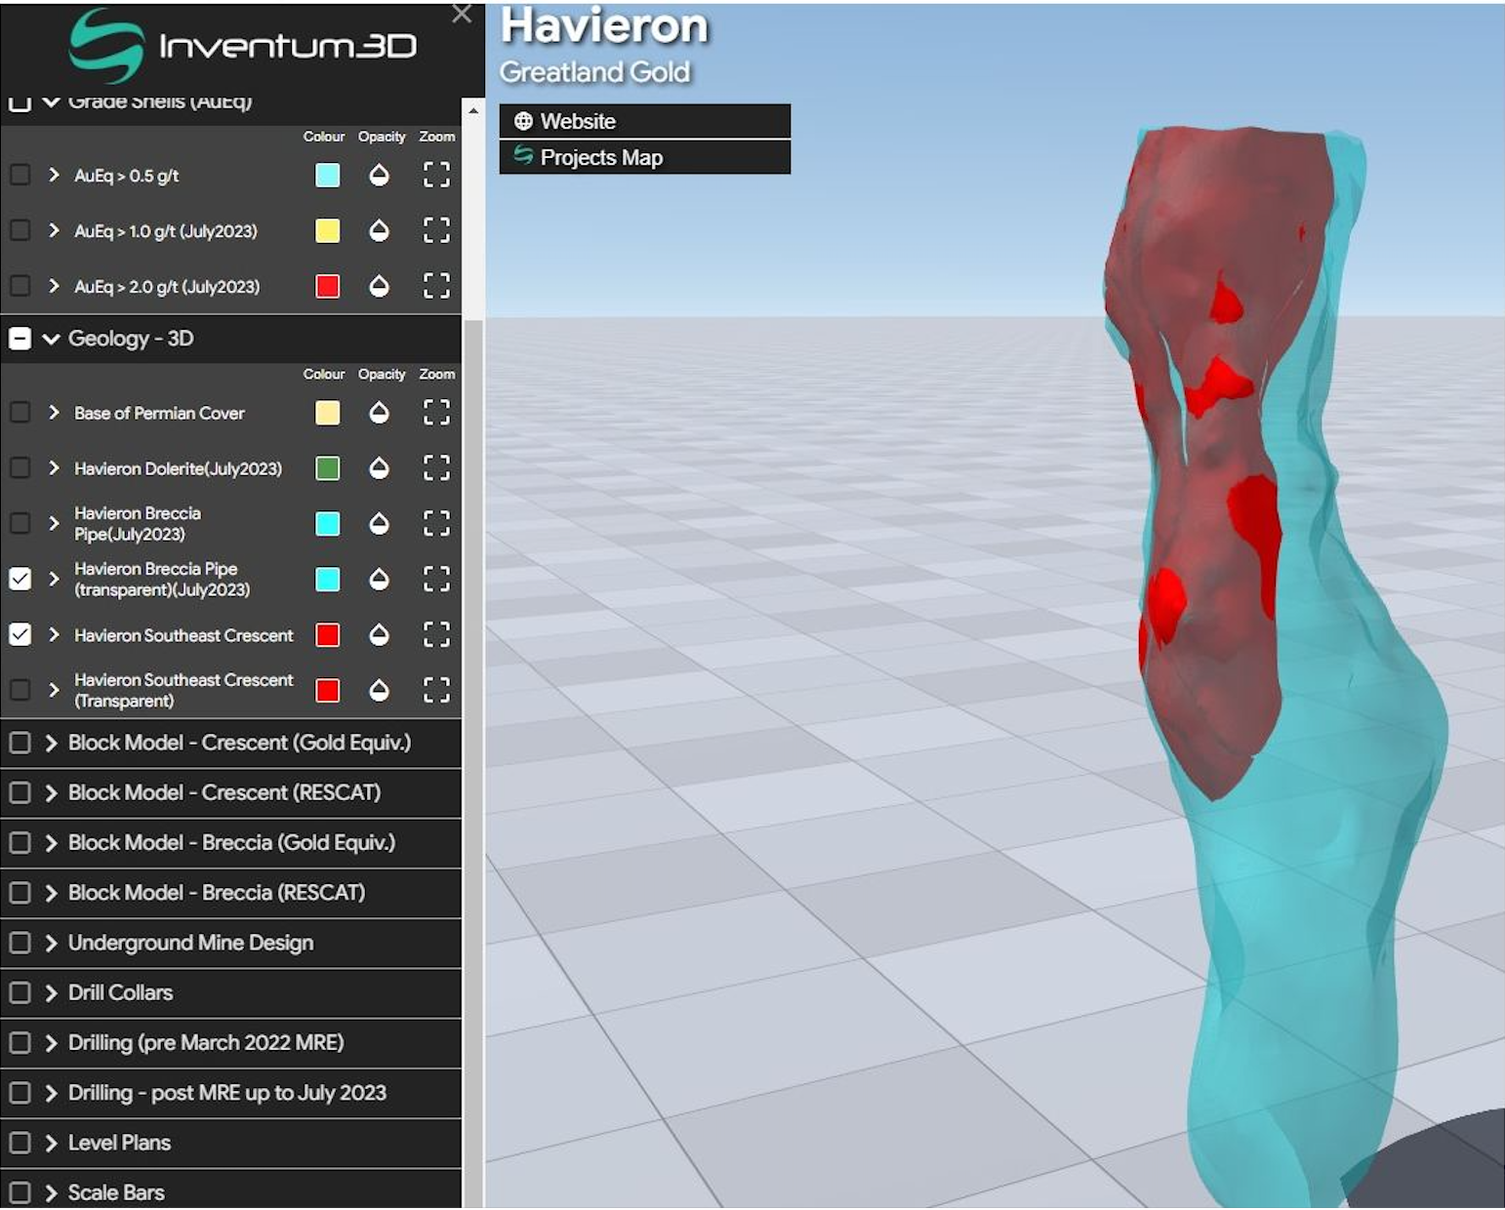Viewport: 1505px width, 1210px height.
Task: Enable Level Plans checkbox
Action: tap(20, 1143)
